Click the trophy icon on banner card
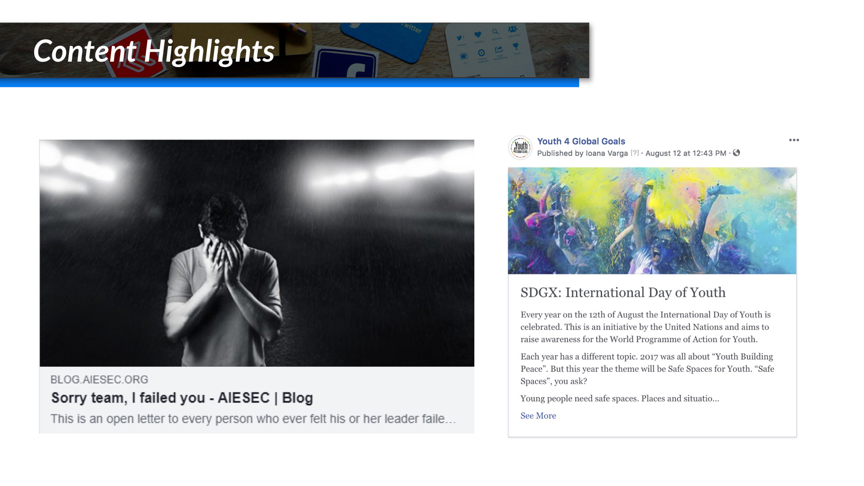This screenshot has width=864, height=486. [516, 46]
